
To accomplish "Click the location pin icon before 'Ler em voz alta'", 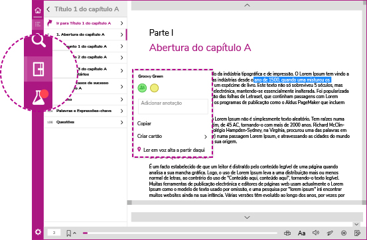I will tap(139, 149).
